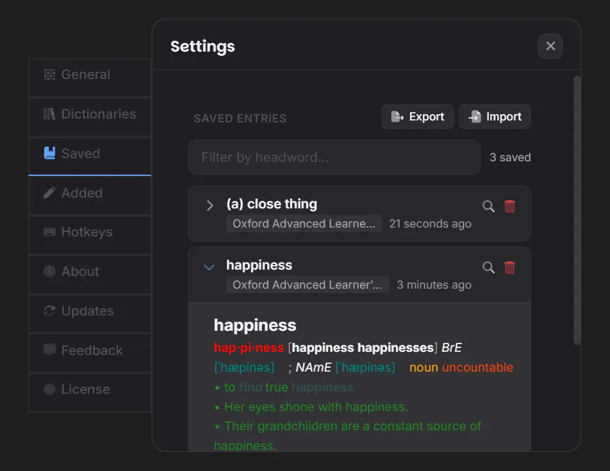Expand the '(a) close thing' entry chevron

pos(210,205)
